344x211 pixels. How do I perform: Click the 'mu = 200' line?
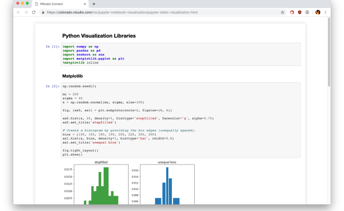point(70,94)
